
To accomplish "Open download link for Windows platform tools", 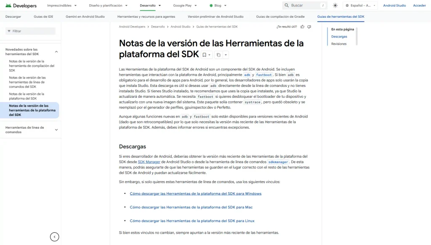I will pyautogui.click(x=195, y=194).
